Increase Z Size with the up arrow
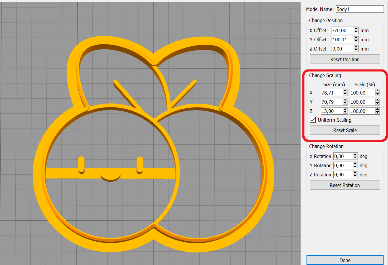This screenshot has width=388, height=265. [345, 110]
